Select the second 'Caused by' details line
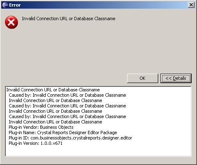 click(x=67, y=106)
